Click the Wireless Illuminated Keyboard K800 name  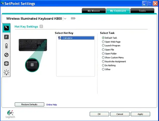coord(34,18)
